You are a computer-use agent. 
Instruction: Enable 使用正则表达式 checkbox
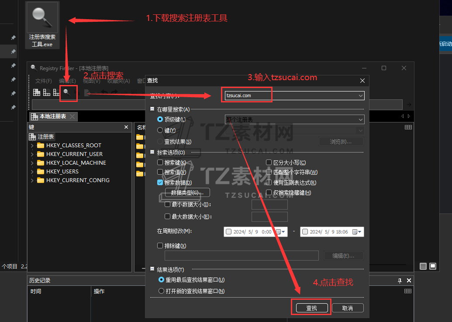(269, 182)
